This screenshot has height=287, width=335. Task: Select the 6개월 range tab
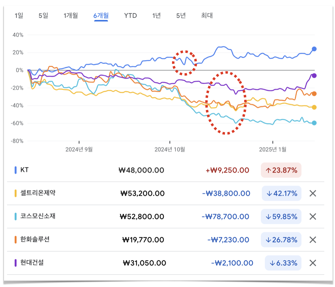click(x=101, y=15)
